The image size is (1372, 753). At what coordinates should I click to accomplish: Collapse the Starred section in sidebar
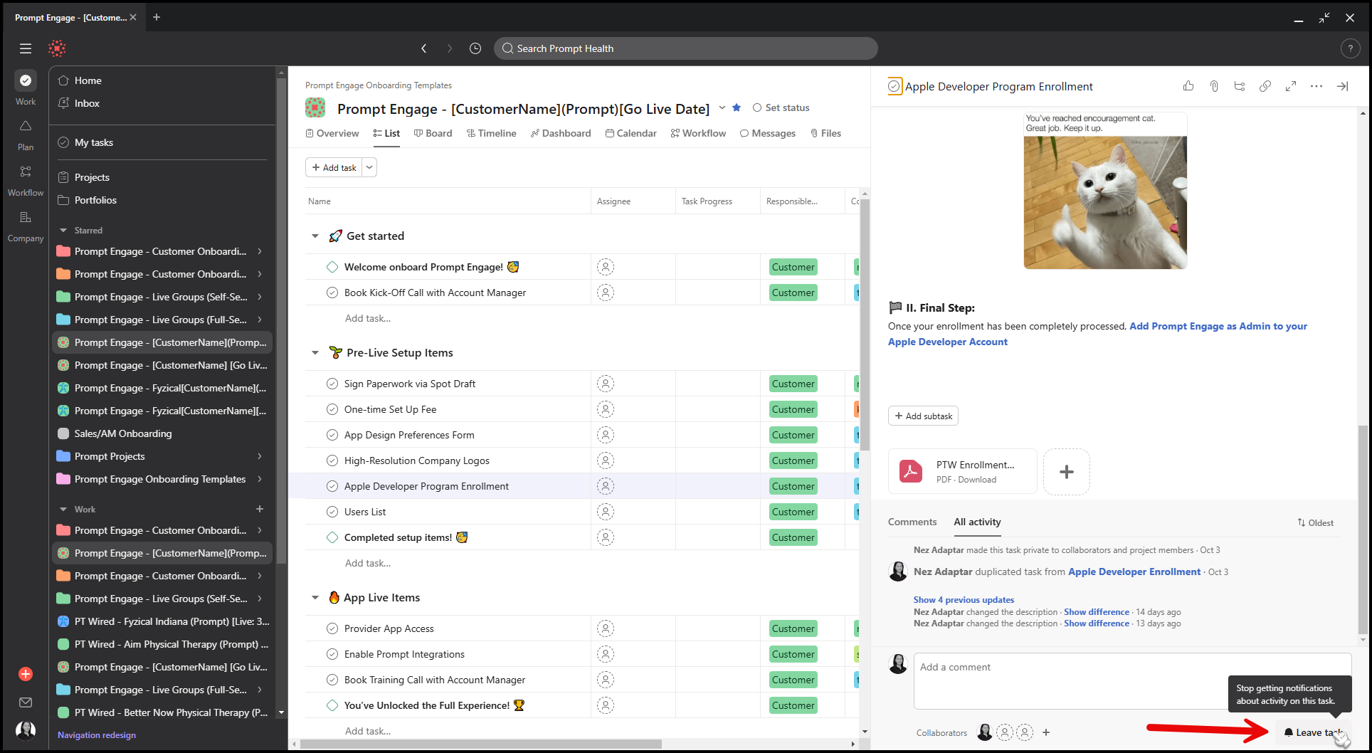pos(63,231)
